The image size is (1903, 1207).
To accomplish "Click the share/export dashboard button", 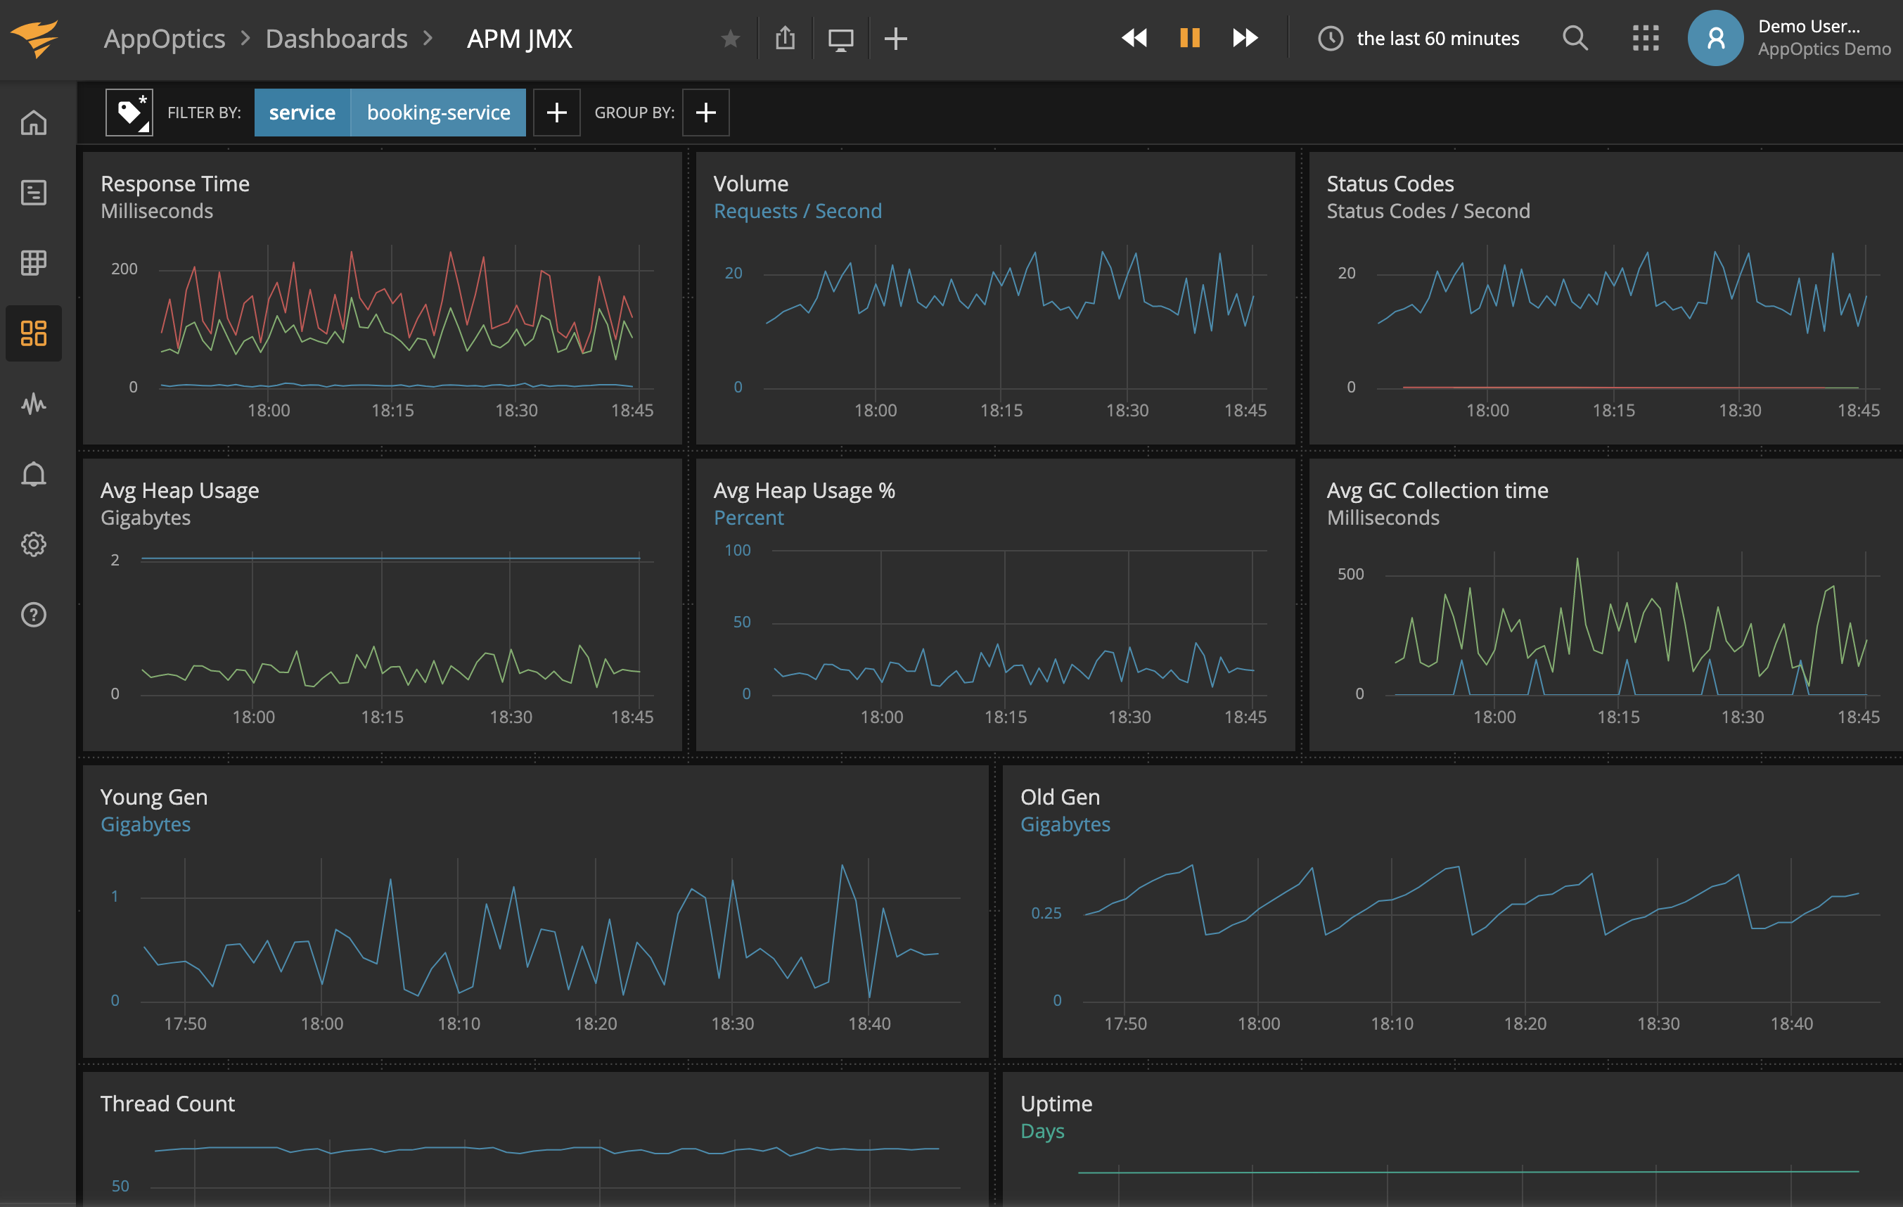I will pos(785,37).
